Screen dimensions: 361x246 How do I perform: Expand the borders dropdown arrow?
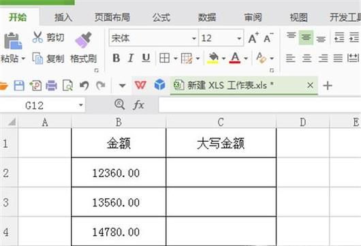(176, 59)
